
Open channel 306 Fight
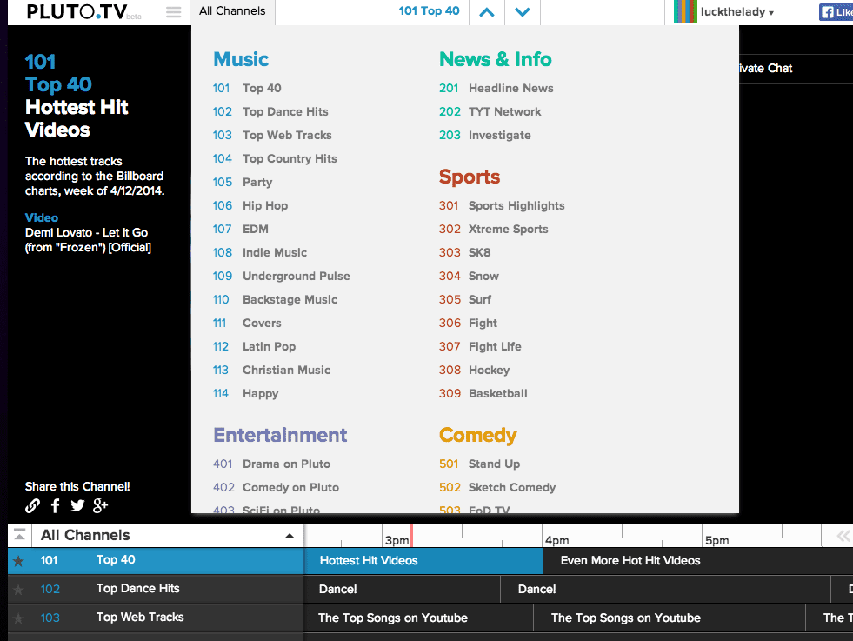click(x=468, y=323)
